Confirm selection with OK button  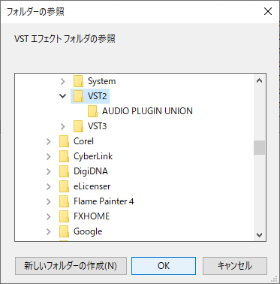coord(164,266)
